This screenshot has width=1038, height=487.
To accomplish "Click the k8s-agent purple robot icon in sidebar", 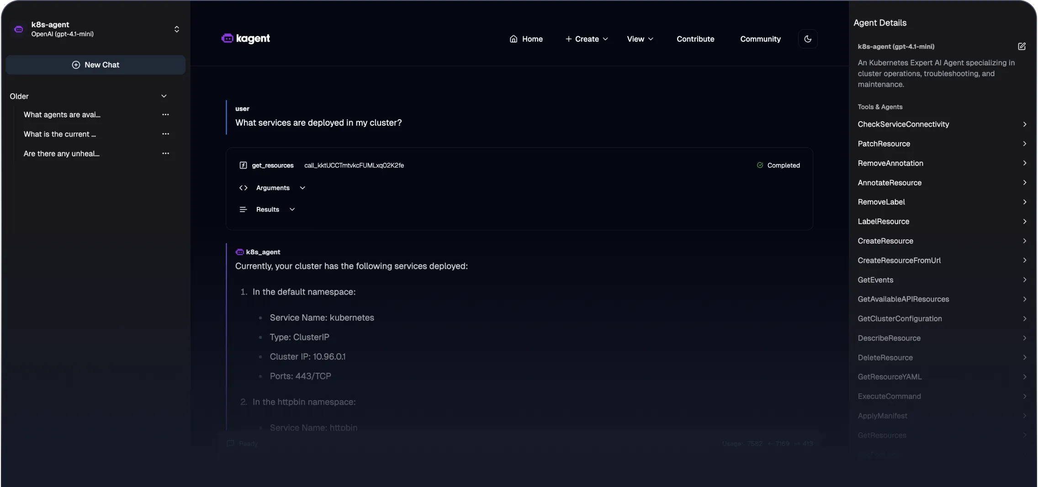I will click(18, 29).
